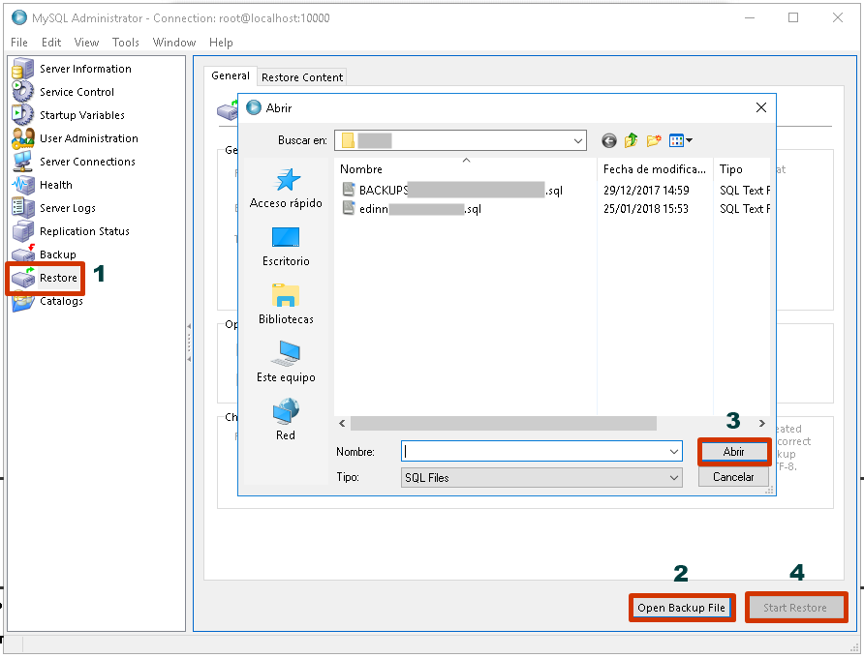Select the Server Logs label in the sidebar

click(x=68, y=208)
